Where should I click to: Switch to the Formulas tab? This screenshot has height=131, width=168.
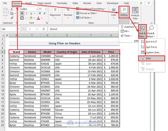pos(62,3)
